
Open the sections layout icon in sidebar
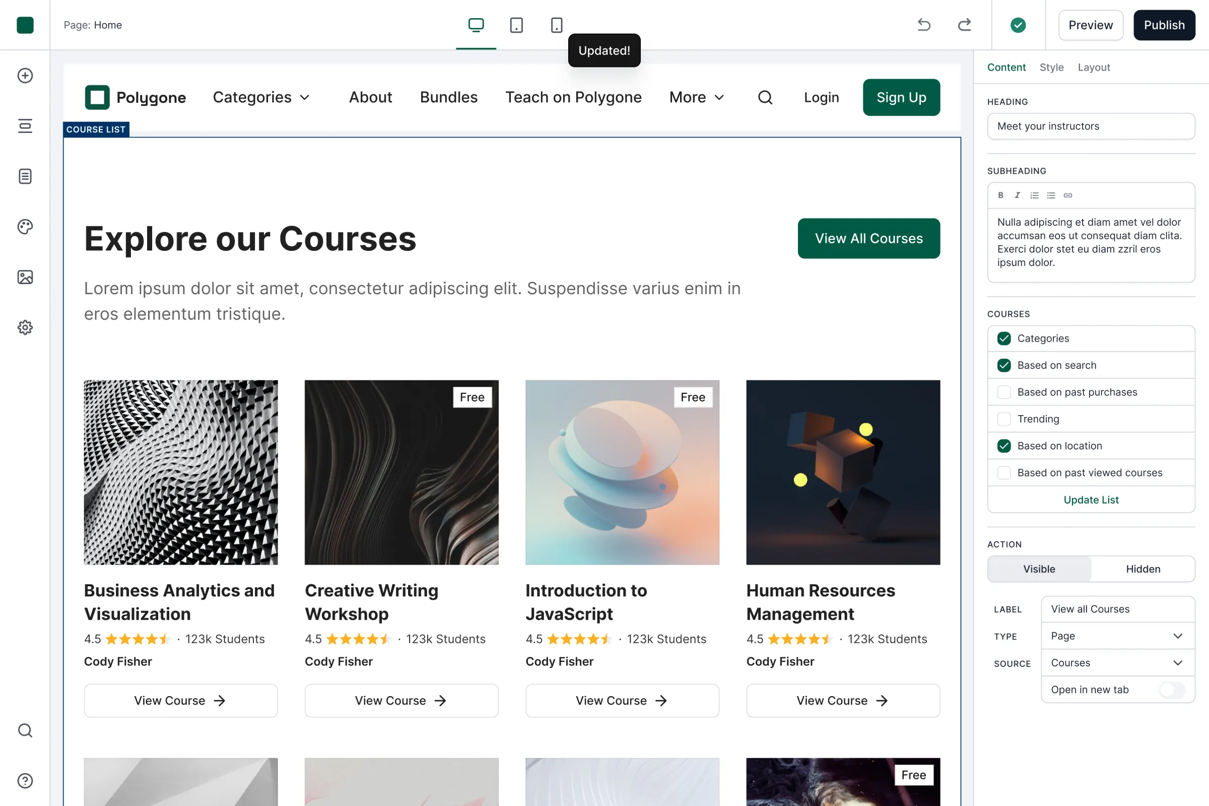pyautogui.click(x=25, y=126)
